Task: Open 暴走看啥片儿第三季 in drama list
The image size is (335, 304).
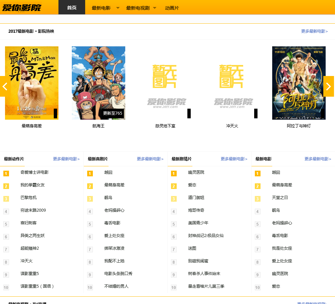Action: pyautogui.click(x=206, y=286)
